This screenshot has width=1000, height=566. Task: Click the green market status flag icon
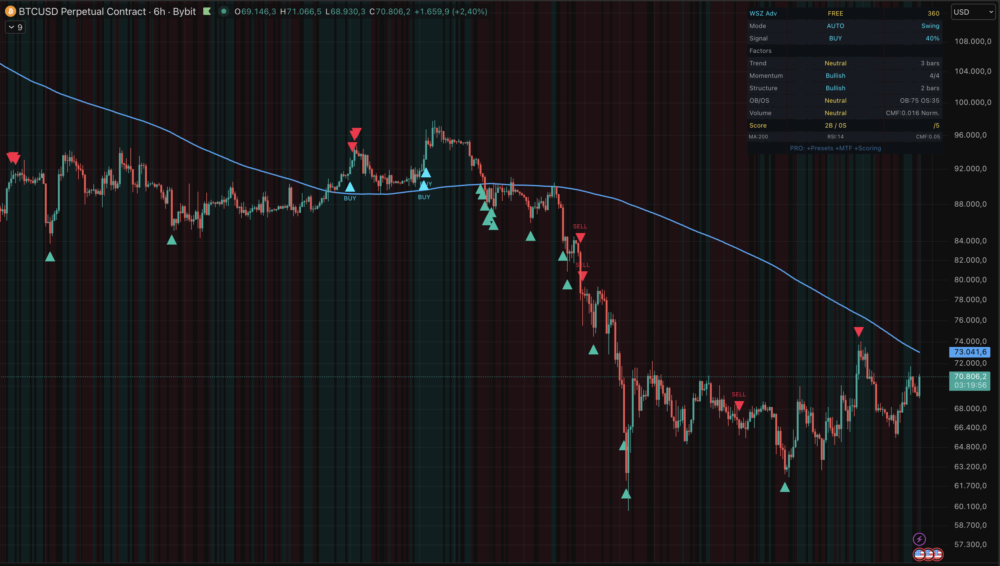pyautogui.click(x=207, y=11)
